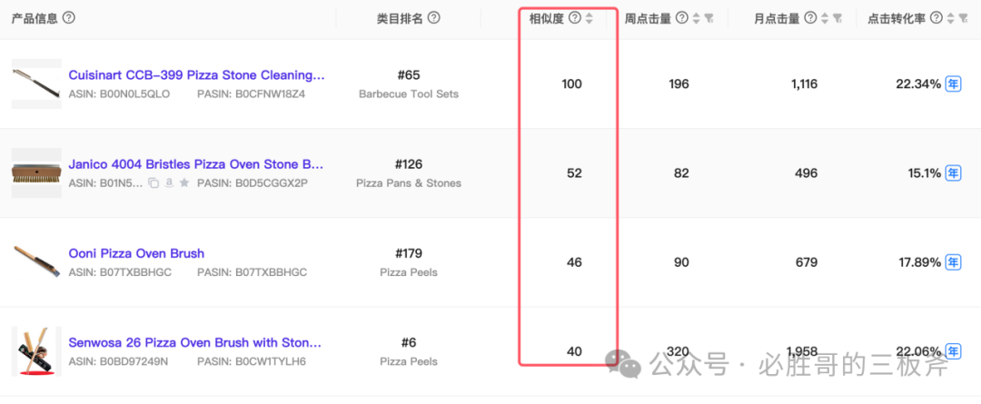The width and height of the screenshot is (981, 404).
Task: Open Ooni Pizza Oven Brush thumbnail
Action: click(36, 262)
